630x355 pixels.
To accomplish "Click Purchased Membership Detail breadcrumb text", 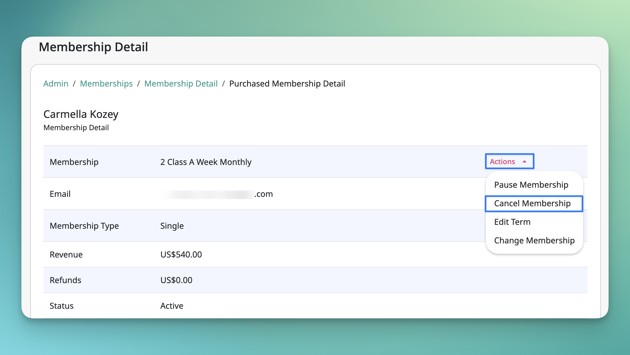I will (x=287, y=84).
